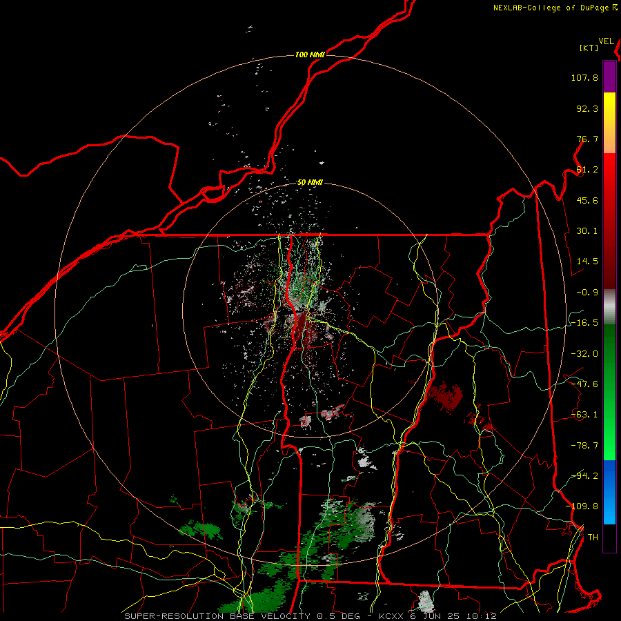Viewport: 621px width, 621px height.
Task: Click the NEXLAB-College of DuPage watermark text
Action: (555, 8)
